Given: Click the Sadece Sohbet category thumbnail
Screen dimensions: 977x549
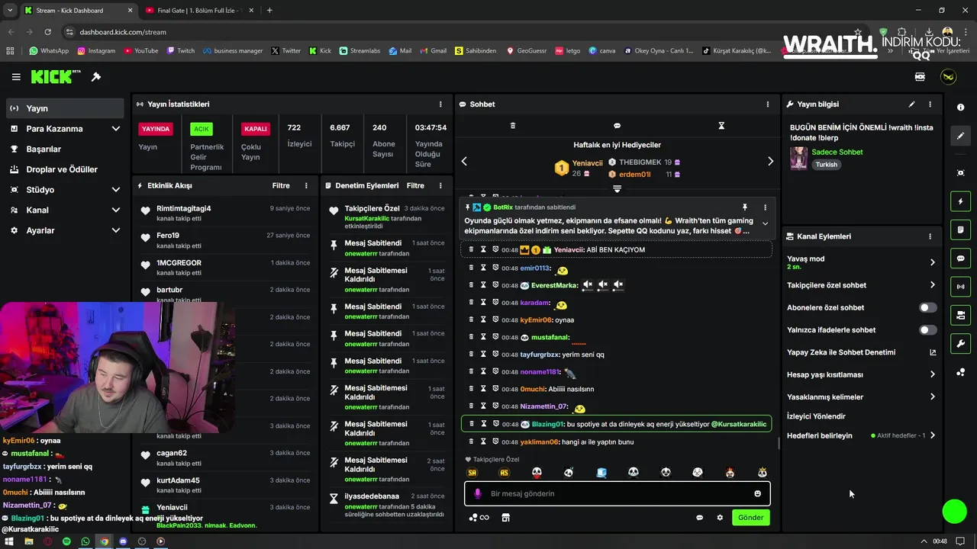Looking at the screenshot, I should pyautogui.click(x=798, y=159).
